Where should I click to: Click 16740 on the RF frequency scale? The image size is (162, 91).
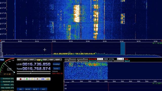[88, 41]
